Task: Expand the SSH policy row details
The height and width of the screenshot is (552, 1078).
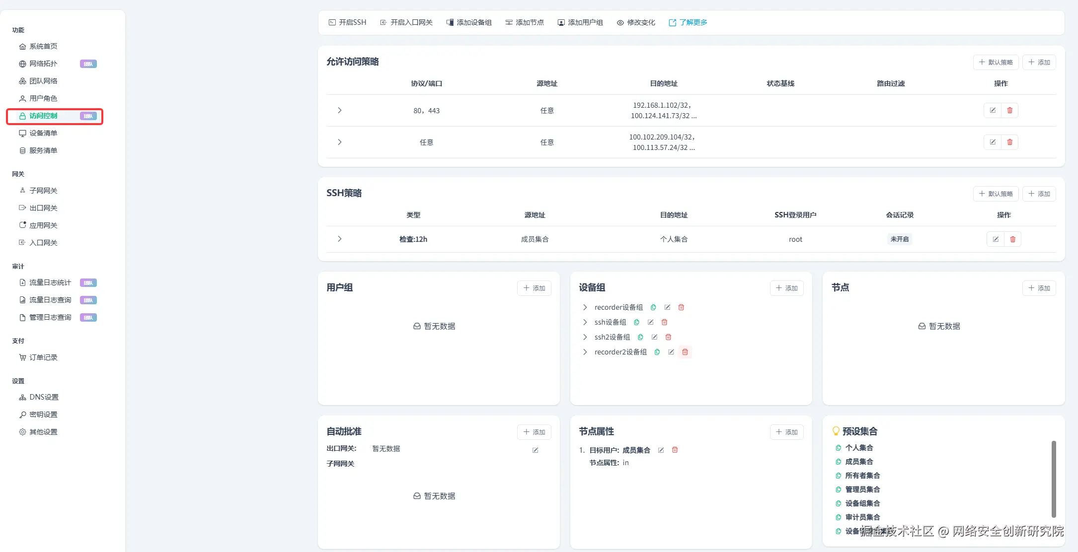Action: click(340, 239)
